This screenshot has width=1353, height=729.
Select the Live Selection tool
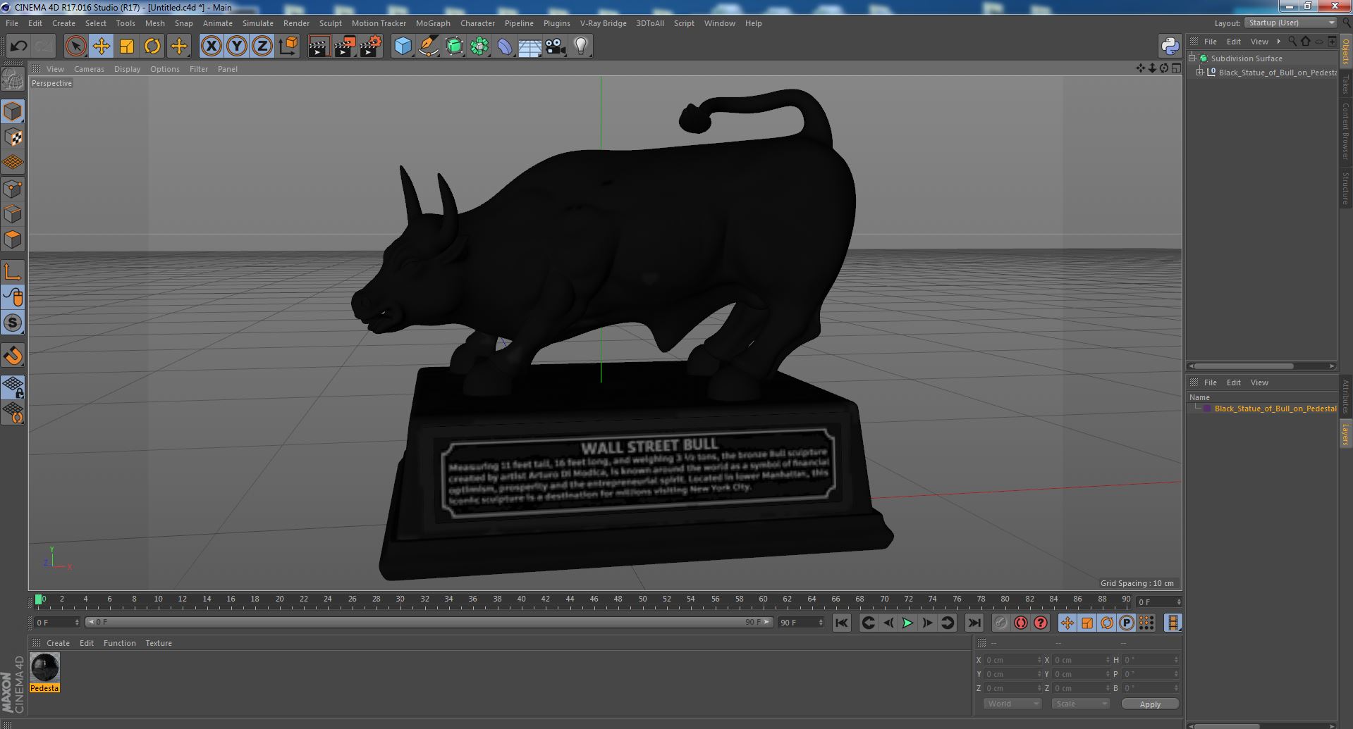click(75, 46)
